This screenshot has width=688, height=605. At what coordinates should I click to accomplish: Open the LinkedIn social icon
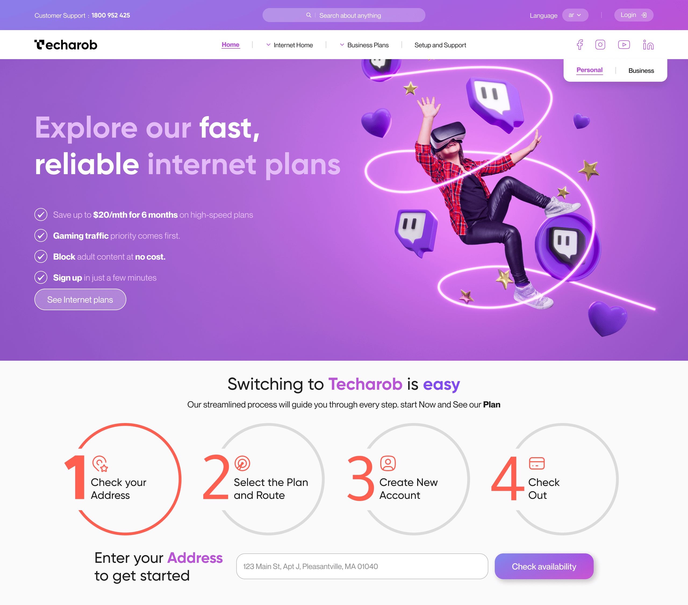tap(648, 45)
